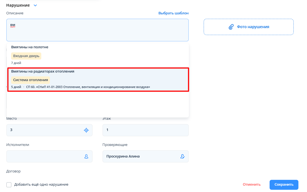Click the Система отопления category tag
This screenshot has height=192, width=307.
[x=30, y=80]
